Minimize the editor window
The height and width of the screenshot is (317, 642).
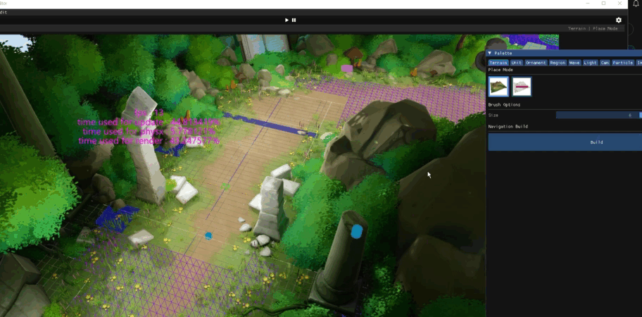pos(588,4)
